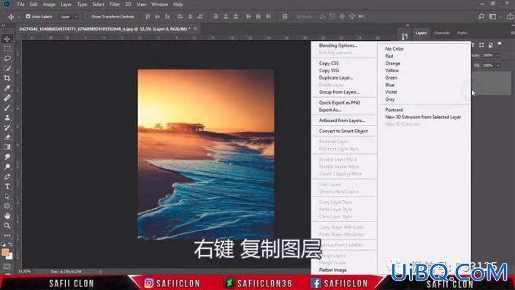
Task: Choose Flatten Image in context menu
Action: tap(332, 270)
